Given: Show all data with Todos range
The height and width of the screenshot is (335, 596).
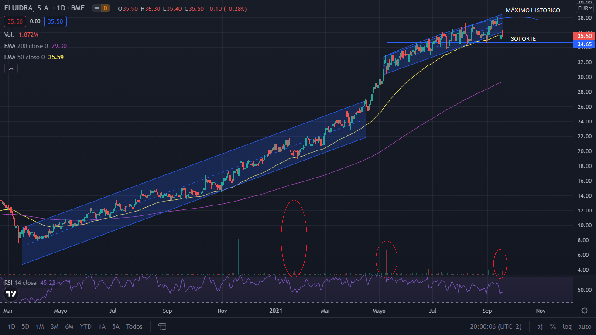Looking at the screenshot, I should tap(134, 326).
